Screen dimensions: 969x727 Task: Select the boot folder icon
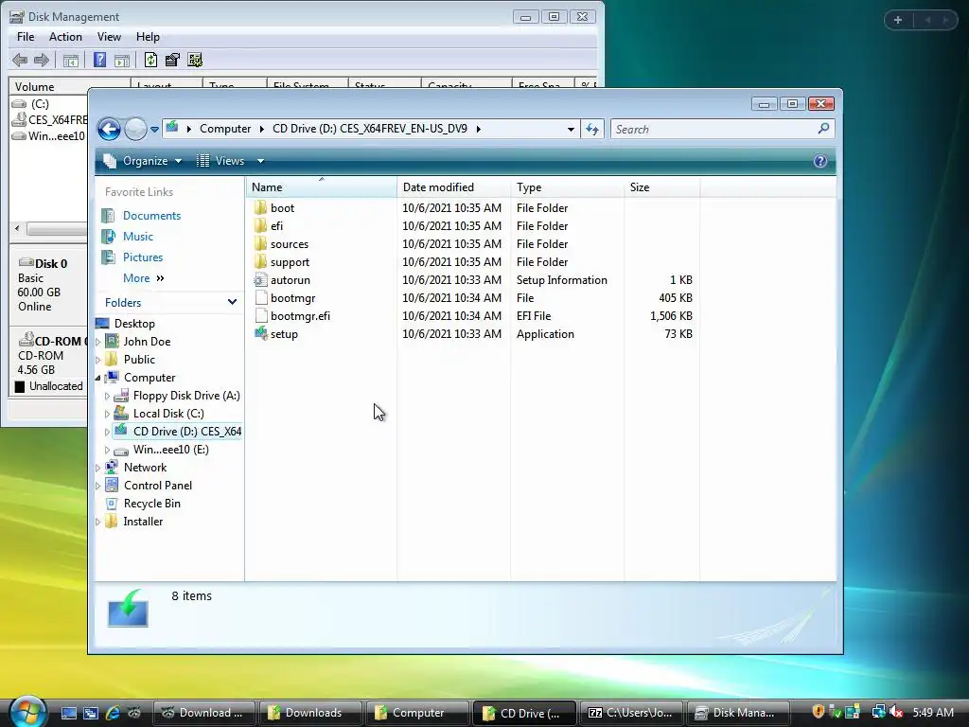261,207
